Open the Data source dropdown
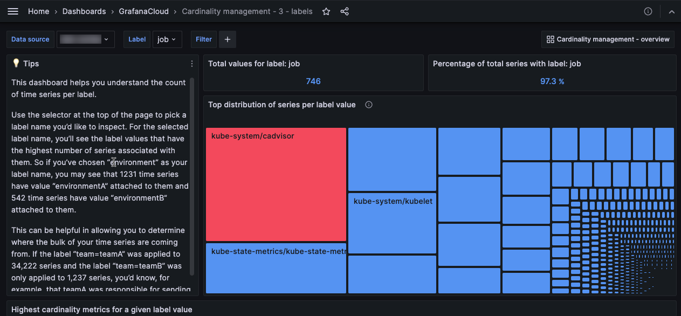This screenshot has width=681, height=316. coord(86,39)
